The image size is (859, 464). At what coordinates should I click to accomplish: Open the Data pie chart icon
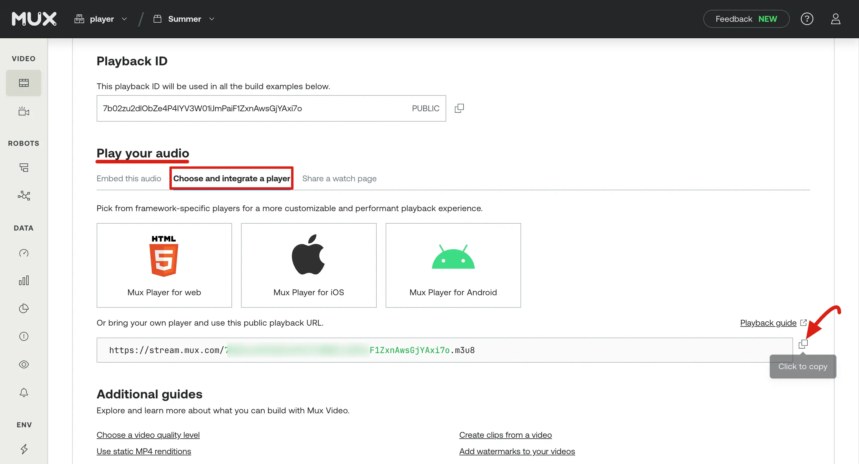click(24, 308)
